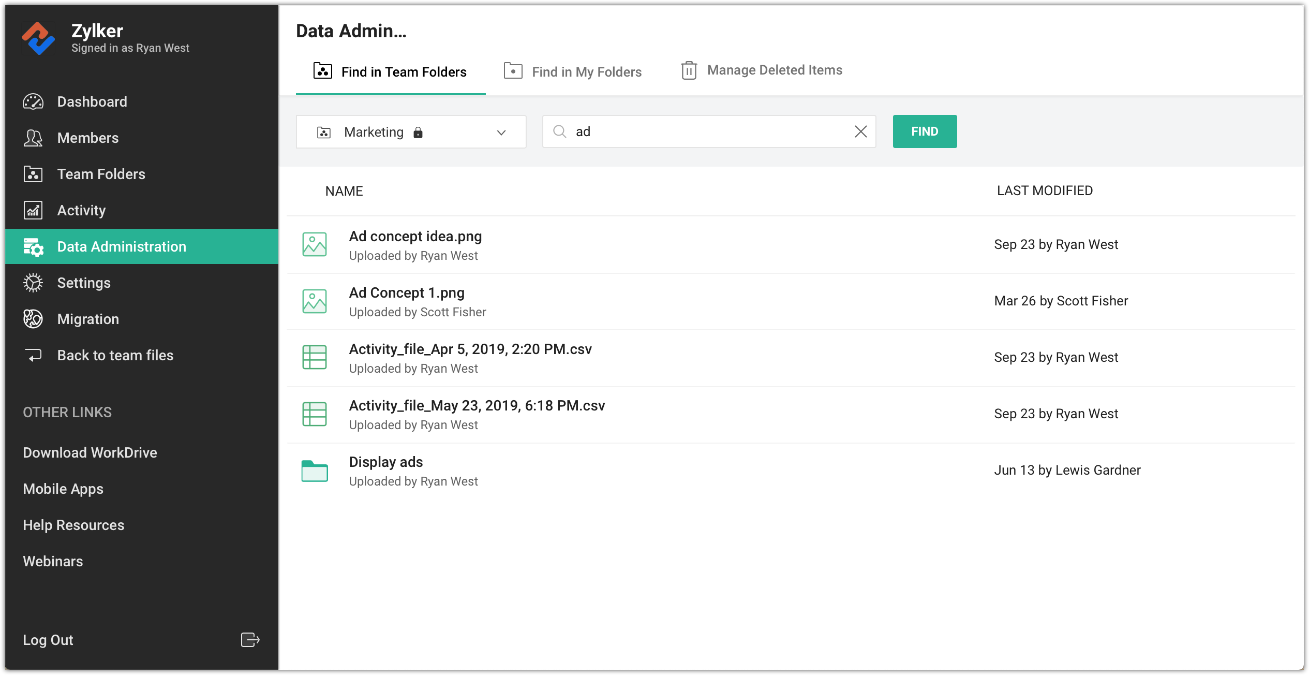This screenshot has height=675, width=1309.
Task: Click Ad concept idea.png image icon
Action: (x=315, y=244)
